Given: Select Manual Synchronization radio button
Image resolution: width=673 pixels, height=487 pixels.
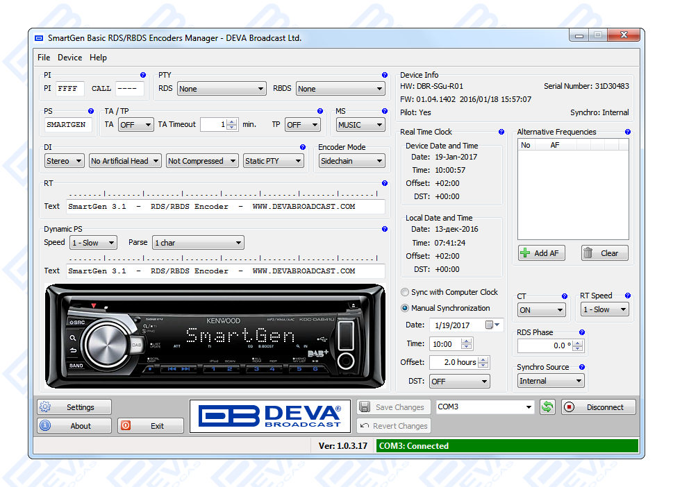Looking at the screenshot, I should (x=405, y=308).
